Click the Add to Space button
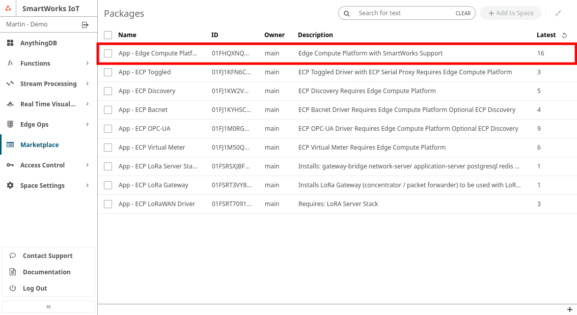 510,13
